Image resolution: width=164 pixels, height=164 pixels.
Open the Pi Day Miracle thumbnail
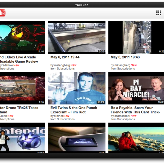[x=136, y=88]
